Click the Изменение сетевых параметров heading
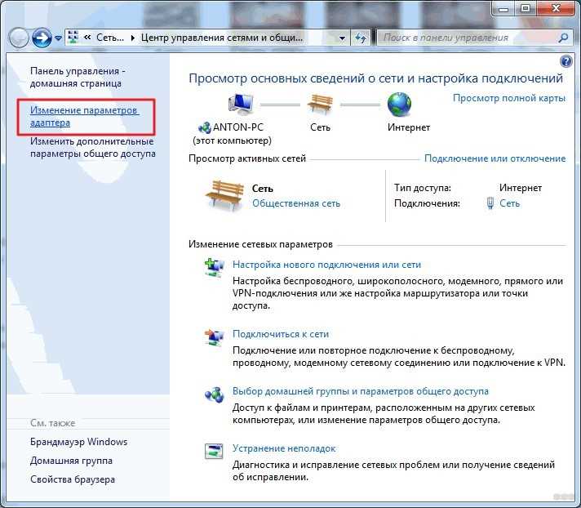This screenshot has width=581, height=508. coord(260,244)
